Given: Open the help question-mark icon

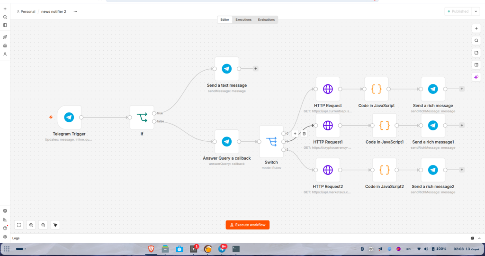Looking at the screenshot, I should [x=5, y=228].
